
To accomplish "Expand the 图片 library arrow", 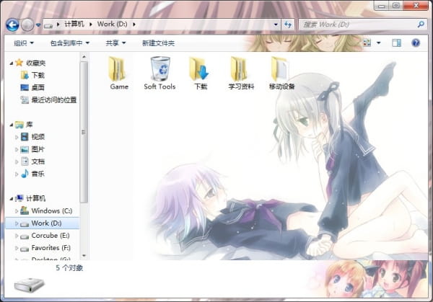I will pyautogui.click(x=17, y=149).
